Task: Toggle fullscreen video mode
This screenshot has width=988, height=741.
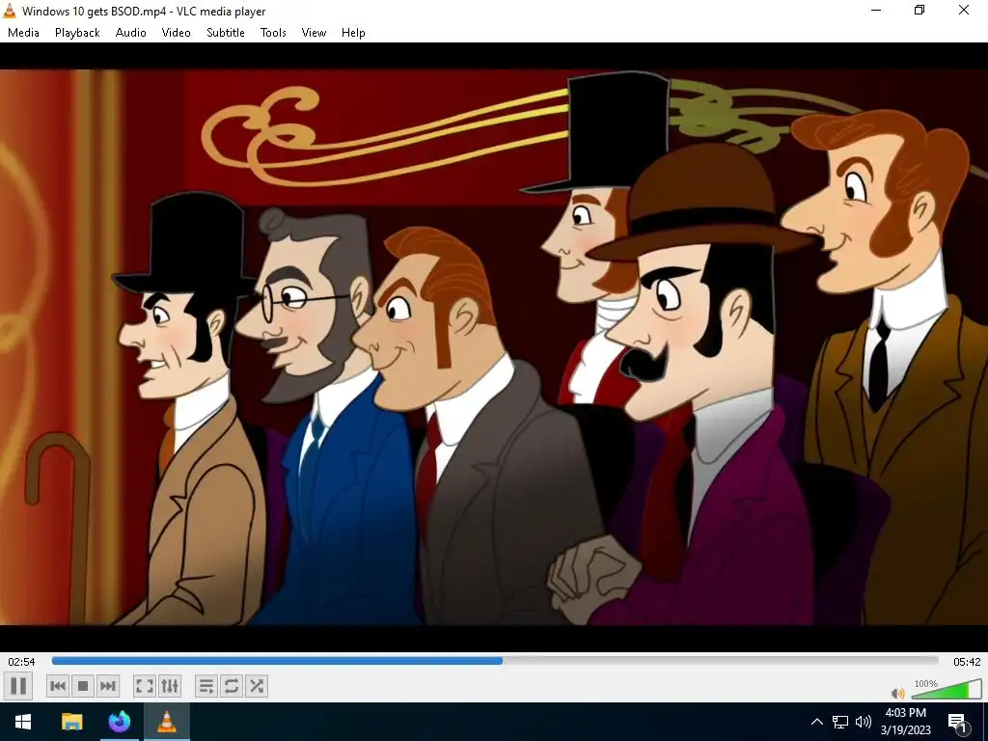Action: coord(145,686)
